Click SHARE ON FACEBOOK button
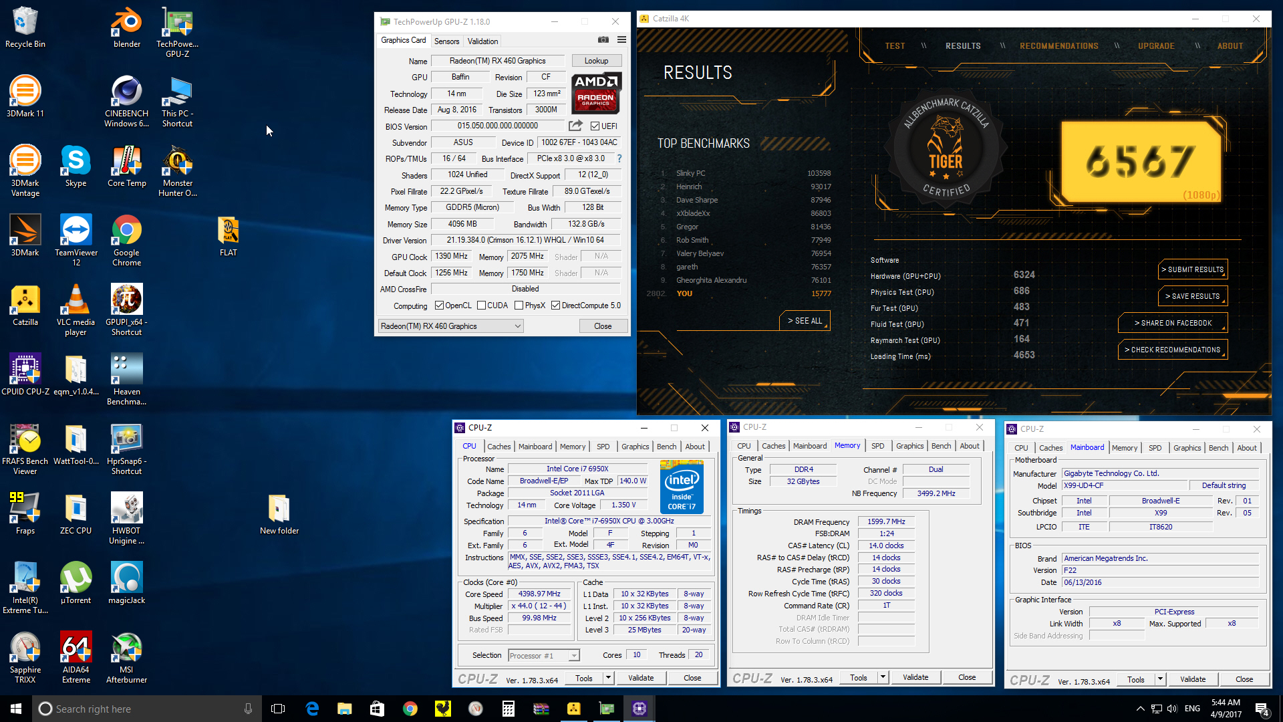This screenshot has width=1283, height=722. [1173, 323]
